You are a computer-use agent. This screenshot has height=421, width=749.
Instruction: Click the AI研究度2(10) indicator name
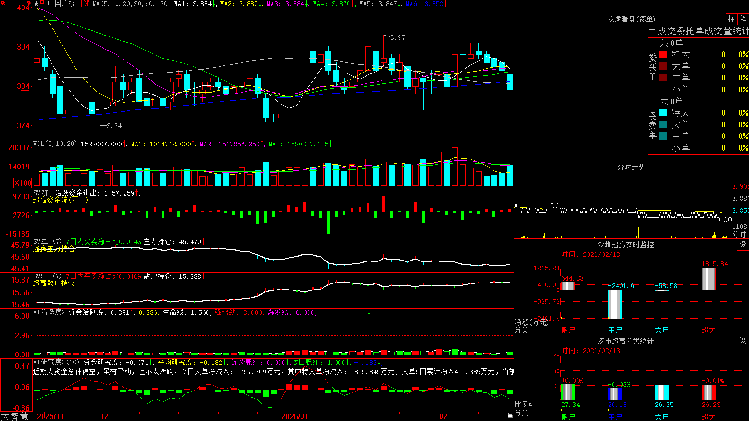pos(56,362)
